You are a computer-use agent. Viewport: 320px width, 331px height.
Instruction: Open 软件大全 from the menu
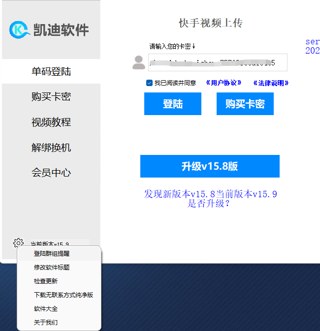59,309
